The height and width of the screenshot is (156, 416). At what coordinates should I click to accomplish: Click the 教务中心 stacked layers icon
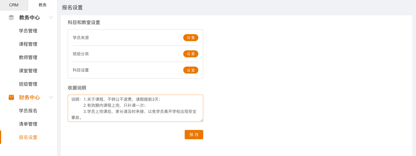coord(11,17)
